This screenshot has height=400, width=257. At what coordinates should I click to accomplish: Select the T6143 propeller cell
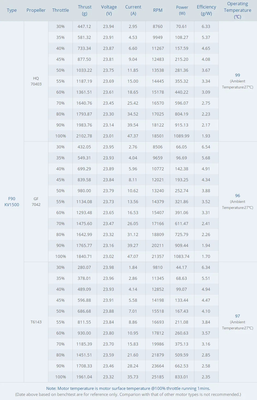click(36, 322)
